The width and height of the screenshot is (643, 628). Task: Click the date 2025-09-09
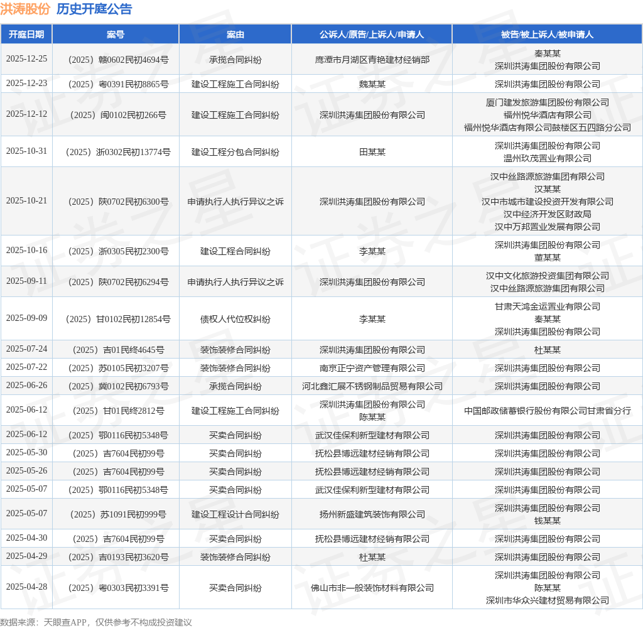pyautogui.click(x=26, y=318)
